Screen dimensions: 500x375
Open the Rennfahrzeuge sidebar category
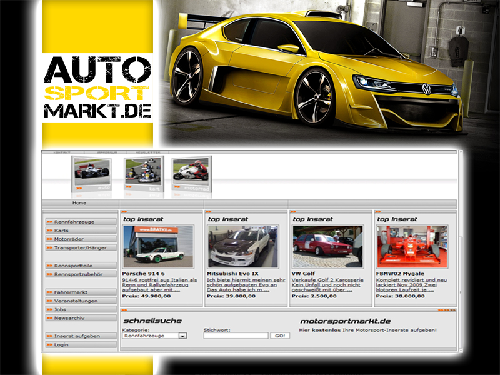pyautogui.click(x=81, y=222)
